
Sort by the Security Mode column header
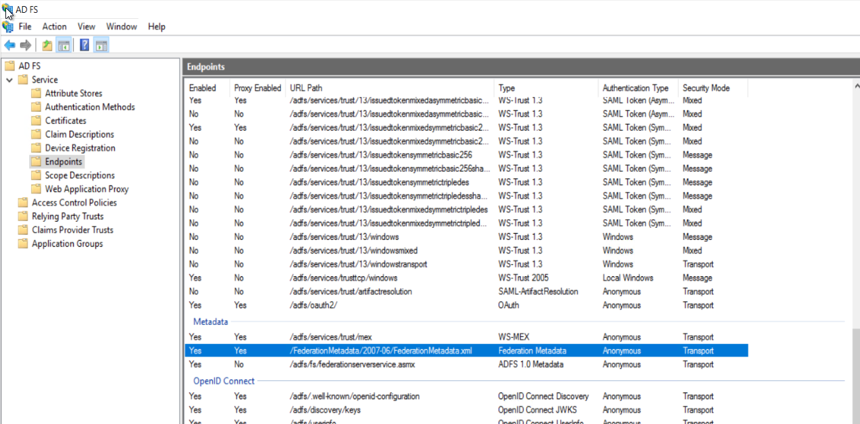[x=713, y=88]
